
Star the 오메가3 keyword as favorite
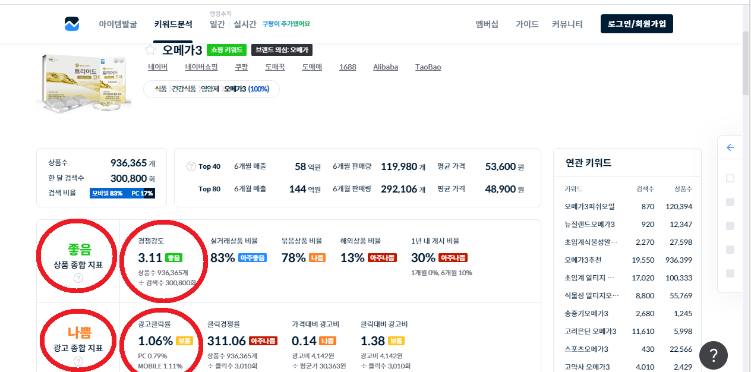pyautogui.click(x=150, y=50)
